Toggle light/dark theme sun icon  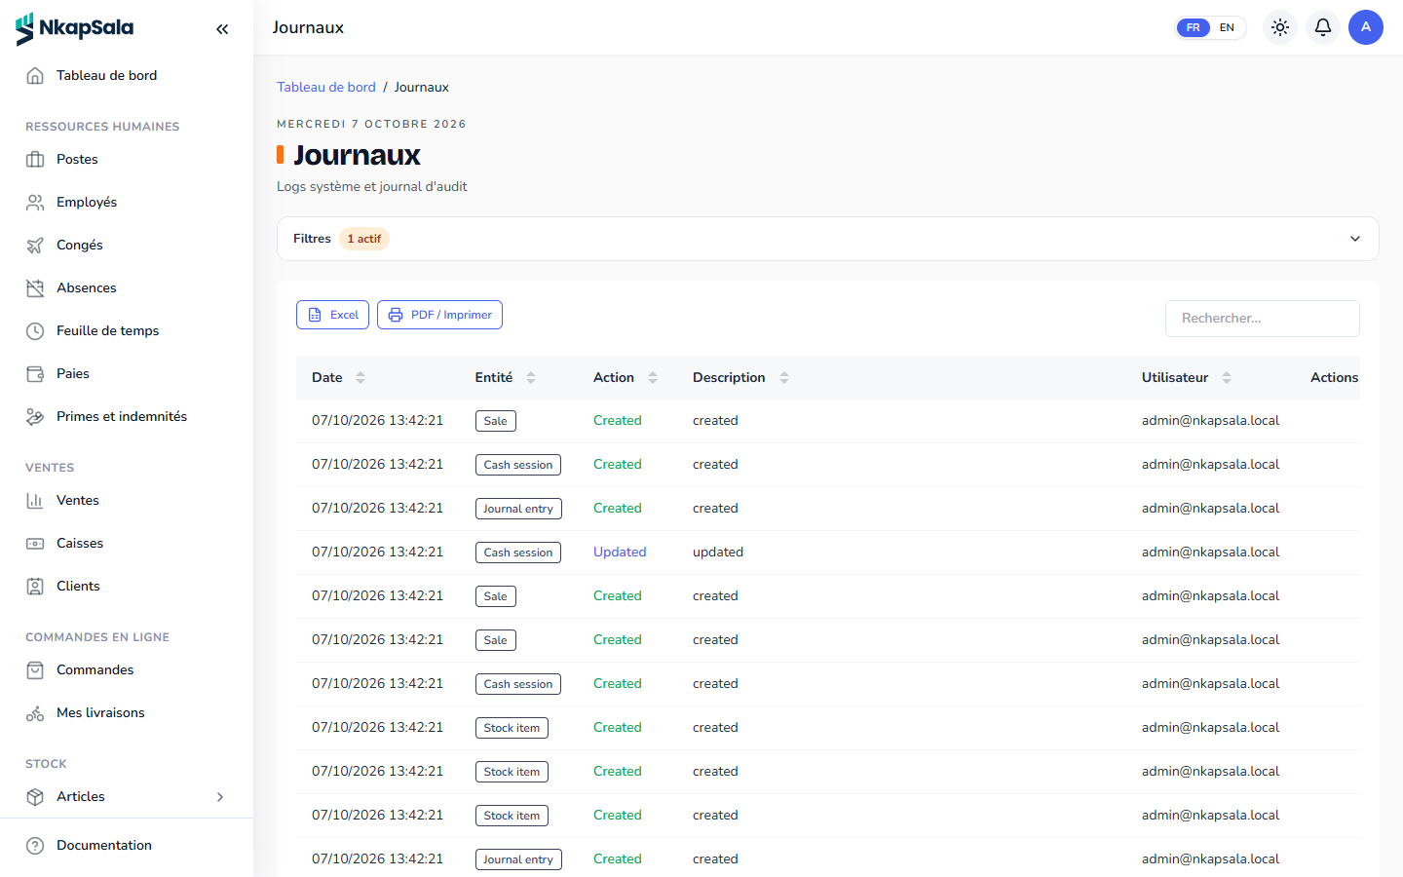(x=1280, y=27)
